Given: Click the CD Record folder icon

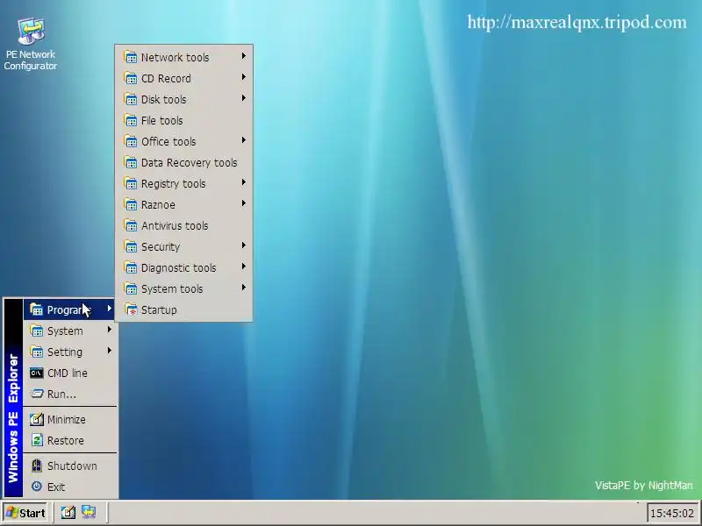Looking at the screenshot, I should click(x=130, y=78).
